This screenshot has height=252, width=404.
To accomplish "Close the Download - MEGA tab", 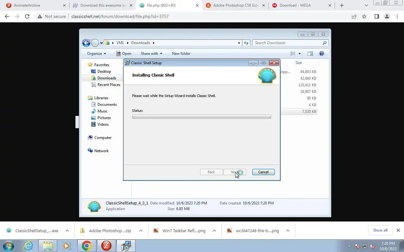I will pos(330,5).
